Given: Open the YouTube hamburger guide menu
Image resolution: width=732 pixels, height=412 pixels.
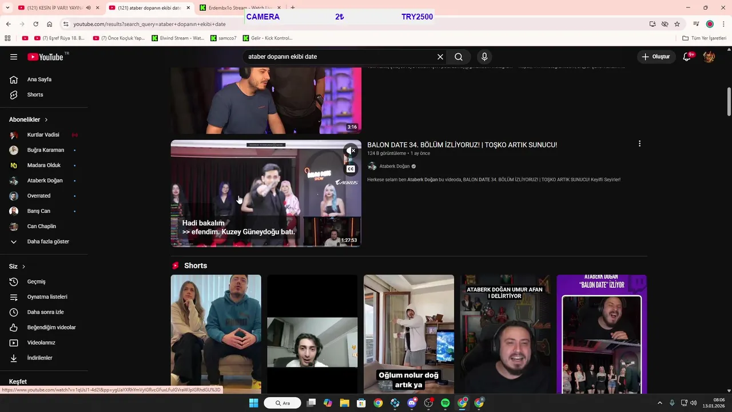Looking at the screenshot, I should (x=14, y=57).
